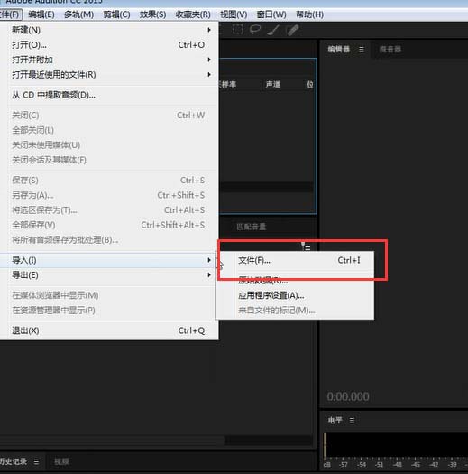Select the Spot Healing Brush tool
The width and height of the screenshot is (468, 474).
click(x=292, y=30)
